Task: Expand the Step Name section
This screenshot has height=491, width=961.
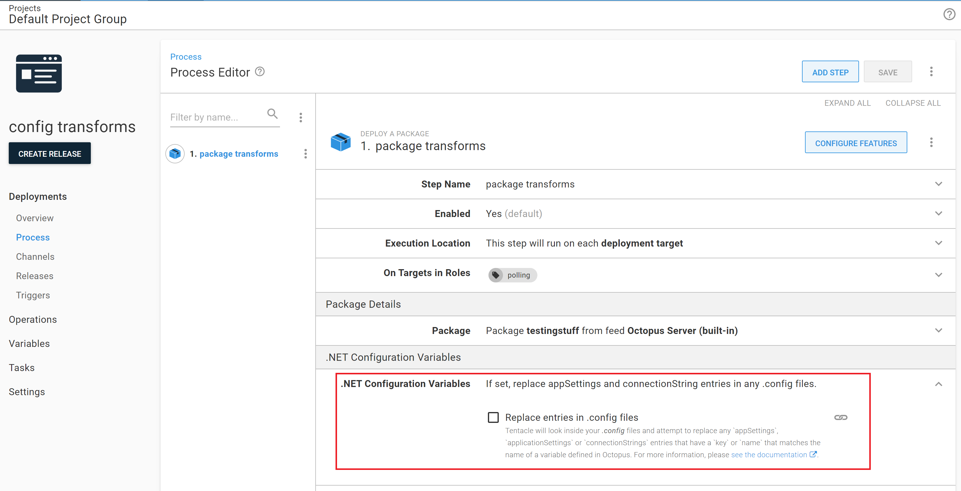Action: 939,184
